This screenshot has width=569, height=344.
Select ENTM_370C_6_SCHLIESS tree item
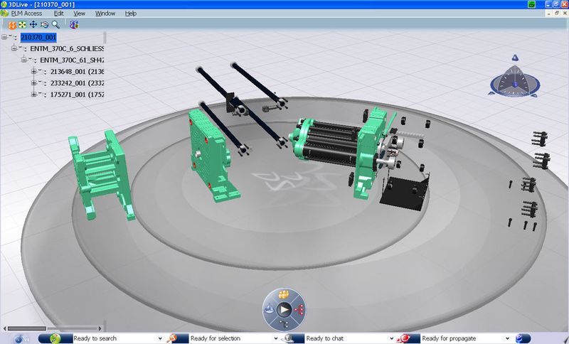67,48
